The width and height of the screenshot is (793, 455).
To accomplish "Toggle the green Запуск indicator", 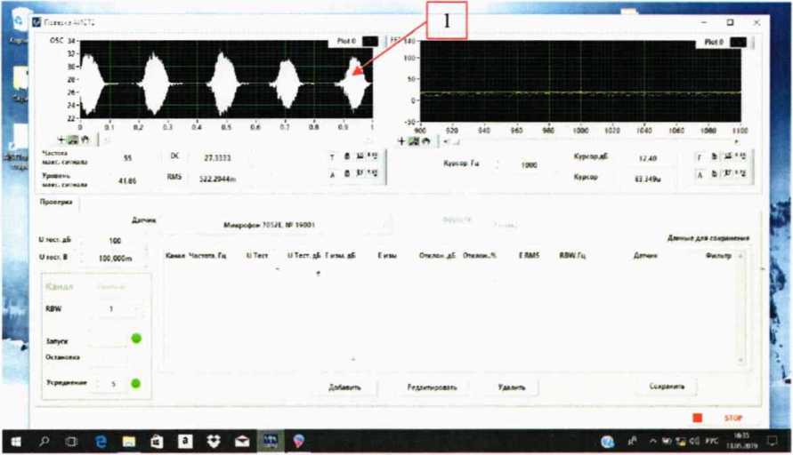I will tap(136, 338).
